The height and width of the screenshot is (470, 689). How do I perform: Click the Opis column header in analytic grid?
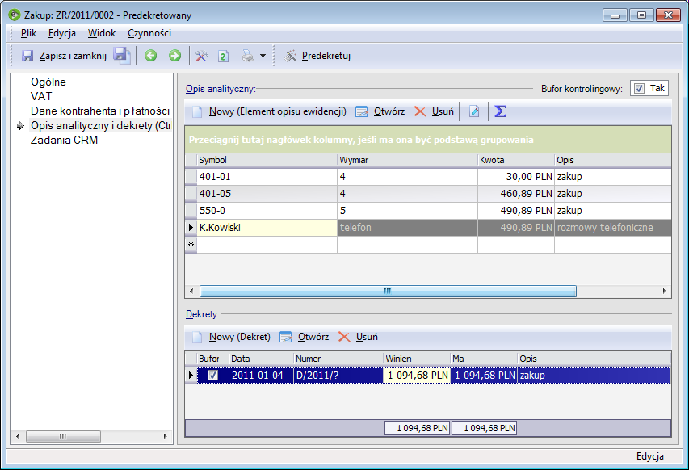click(613, 160)
